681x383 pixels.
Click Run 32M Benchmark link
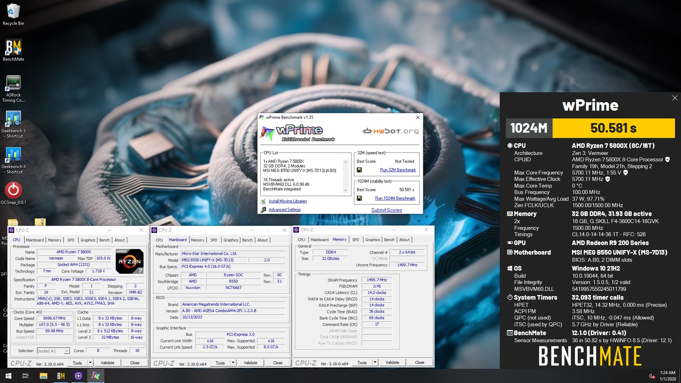point(398,170)
